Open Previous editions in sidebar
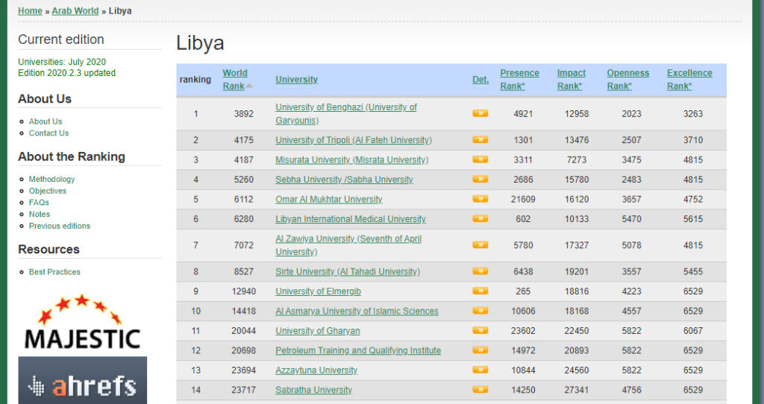Viewport: 764px width, 404px height. (59, 226)
